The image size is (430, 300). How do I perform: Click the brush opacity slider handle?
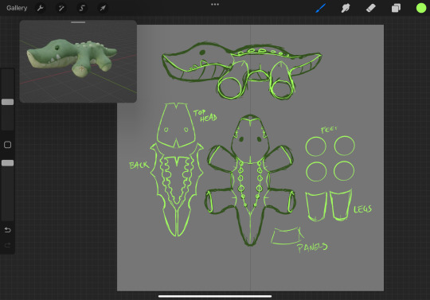coord(8,163)
